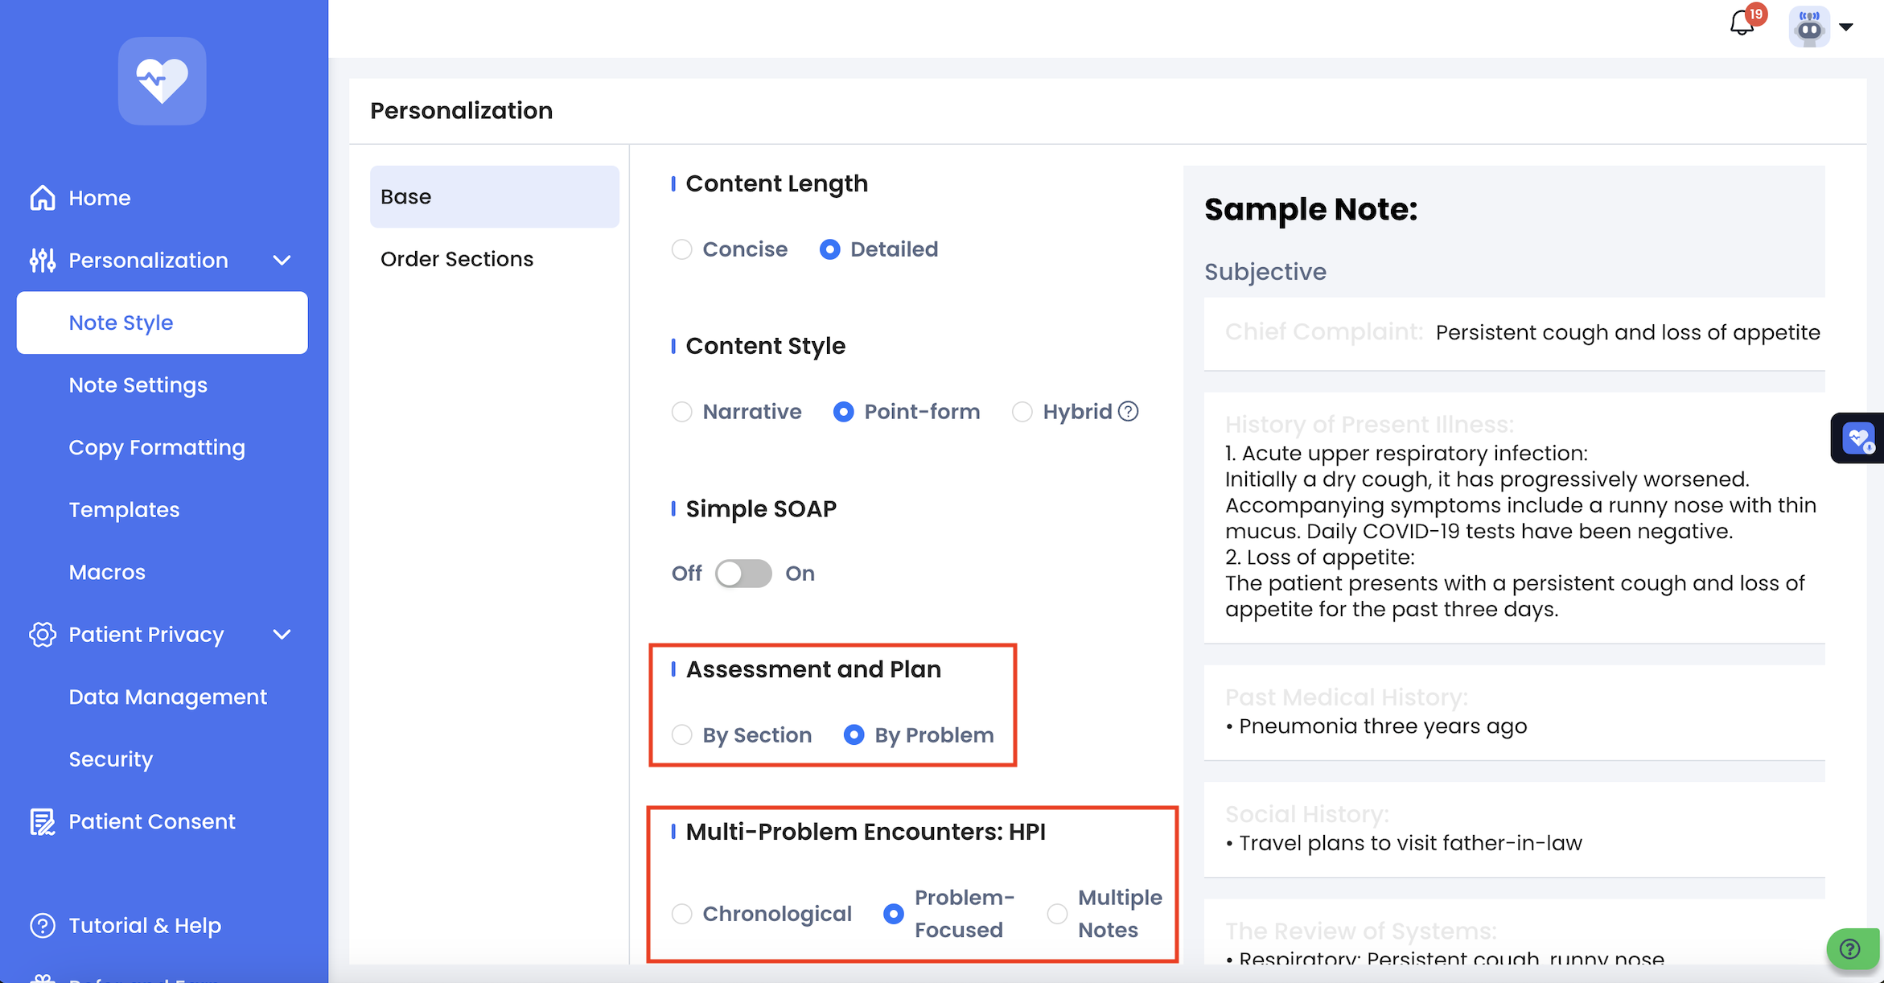Toggle the Simple SOAP switch
1884x983 pixels.
coord(743,574)
